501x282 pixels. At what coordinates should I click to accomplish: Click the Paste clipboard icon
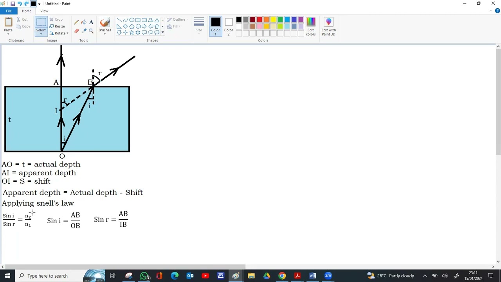(x=8, y=22)
